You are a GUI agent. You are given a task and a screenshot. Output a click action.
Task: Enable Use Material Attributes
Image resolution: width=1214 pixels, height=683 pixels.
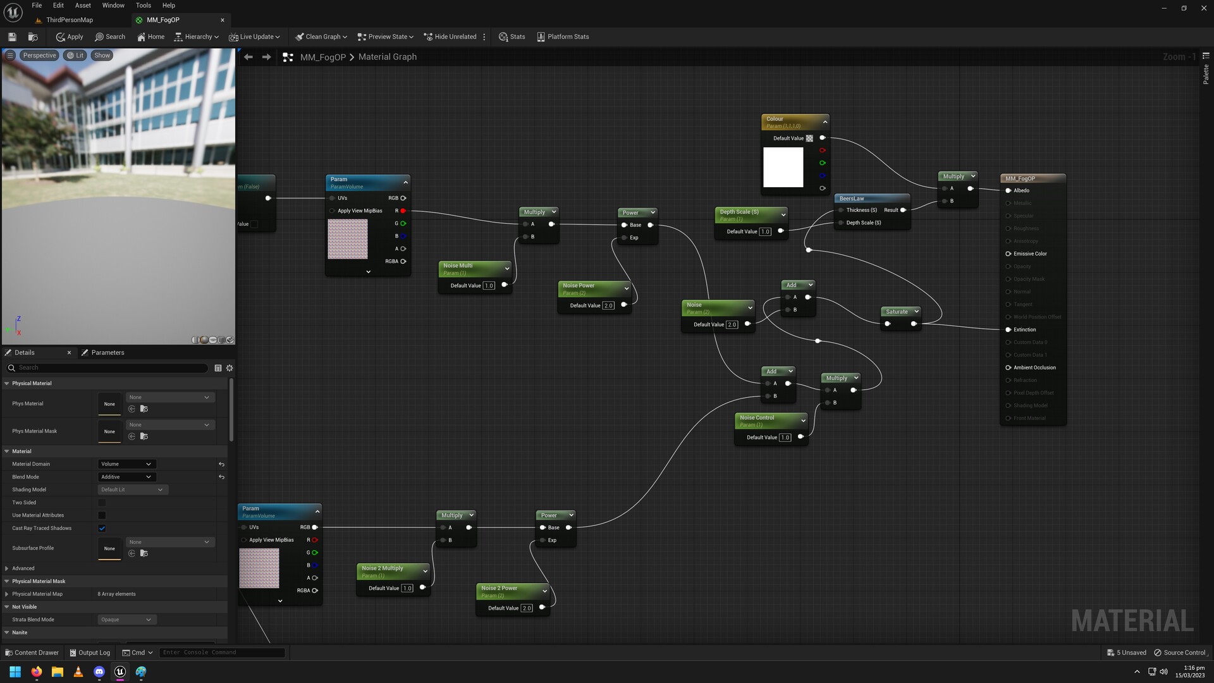click(101, 515)
